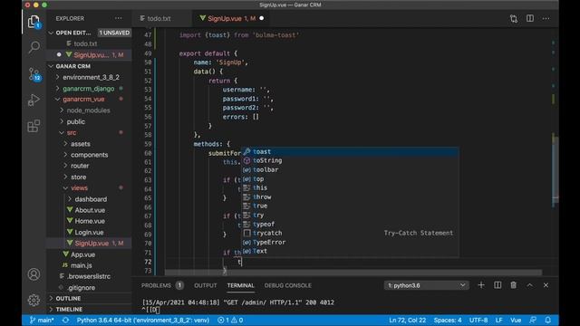
Task: Split the terminal panel
Action: (498, 285)
